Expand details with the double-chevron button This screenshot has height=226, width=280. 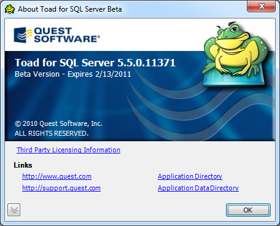point(14,210)
